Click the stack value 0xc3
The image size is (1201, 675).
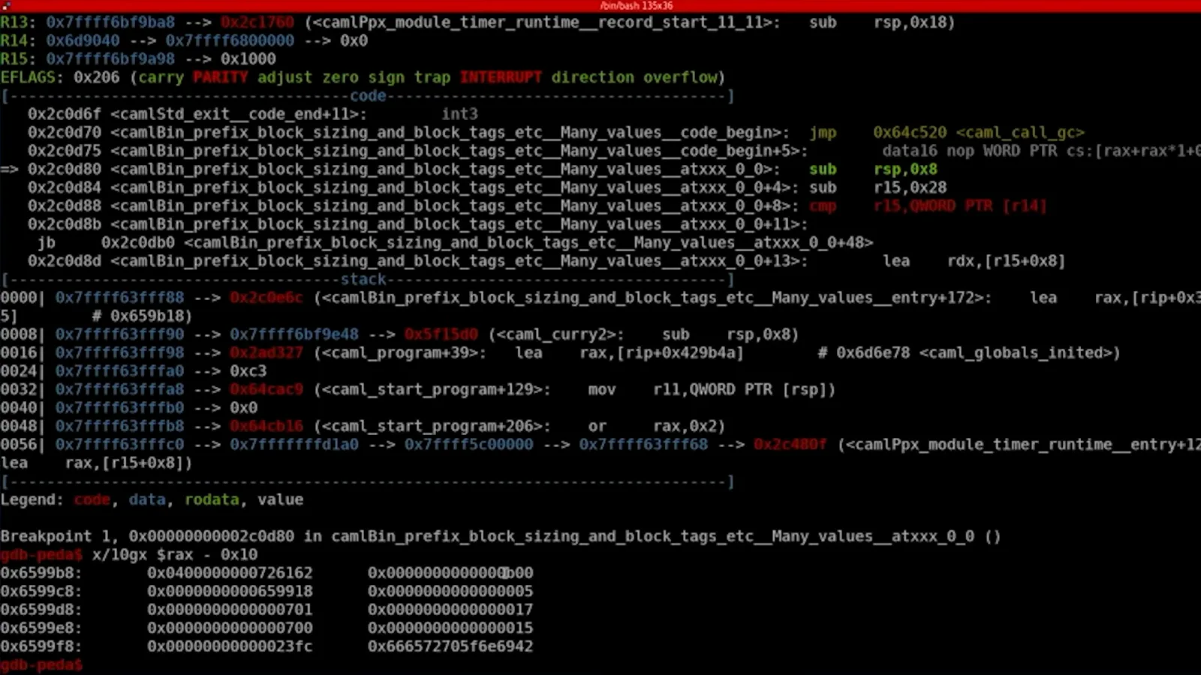[x=248, y=371]
